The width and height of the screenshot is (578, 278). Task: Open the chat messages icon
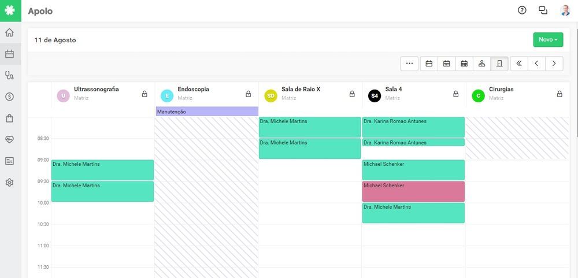click(x=543, y=10)
